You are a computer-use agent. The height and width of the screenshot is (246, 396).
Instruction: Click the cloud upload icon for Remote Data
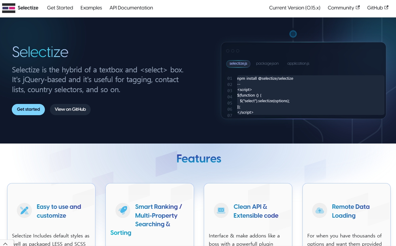320,210
